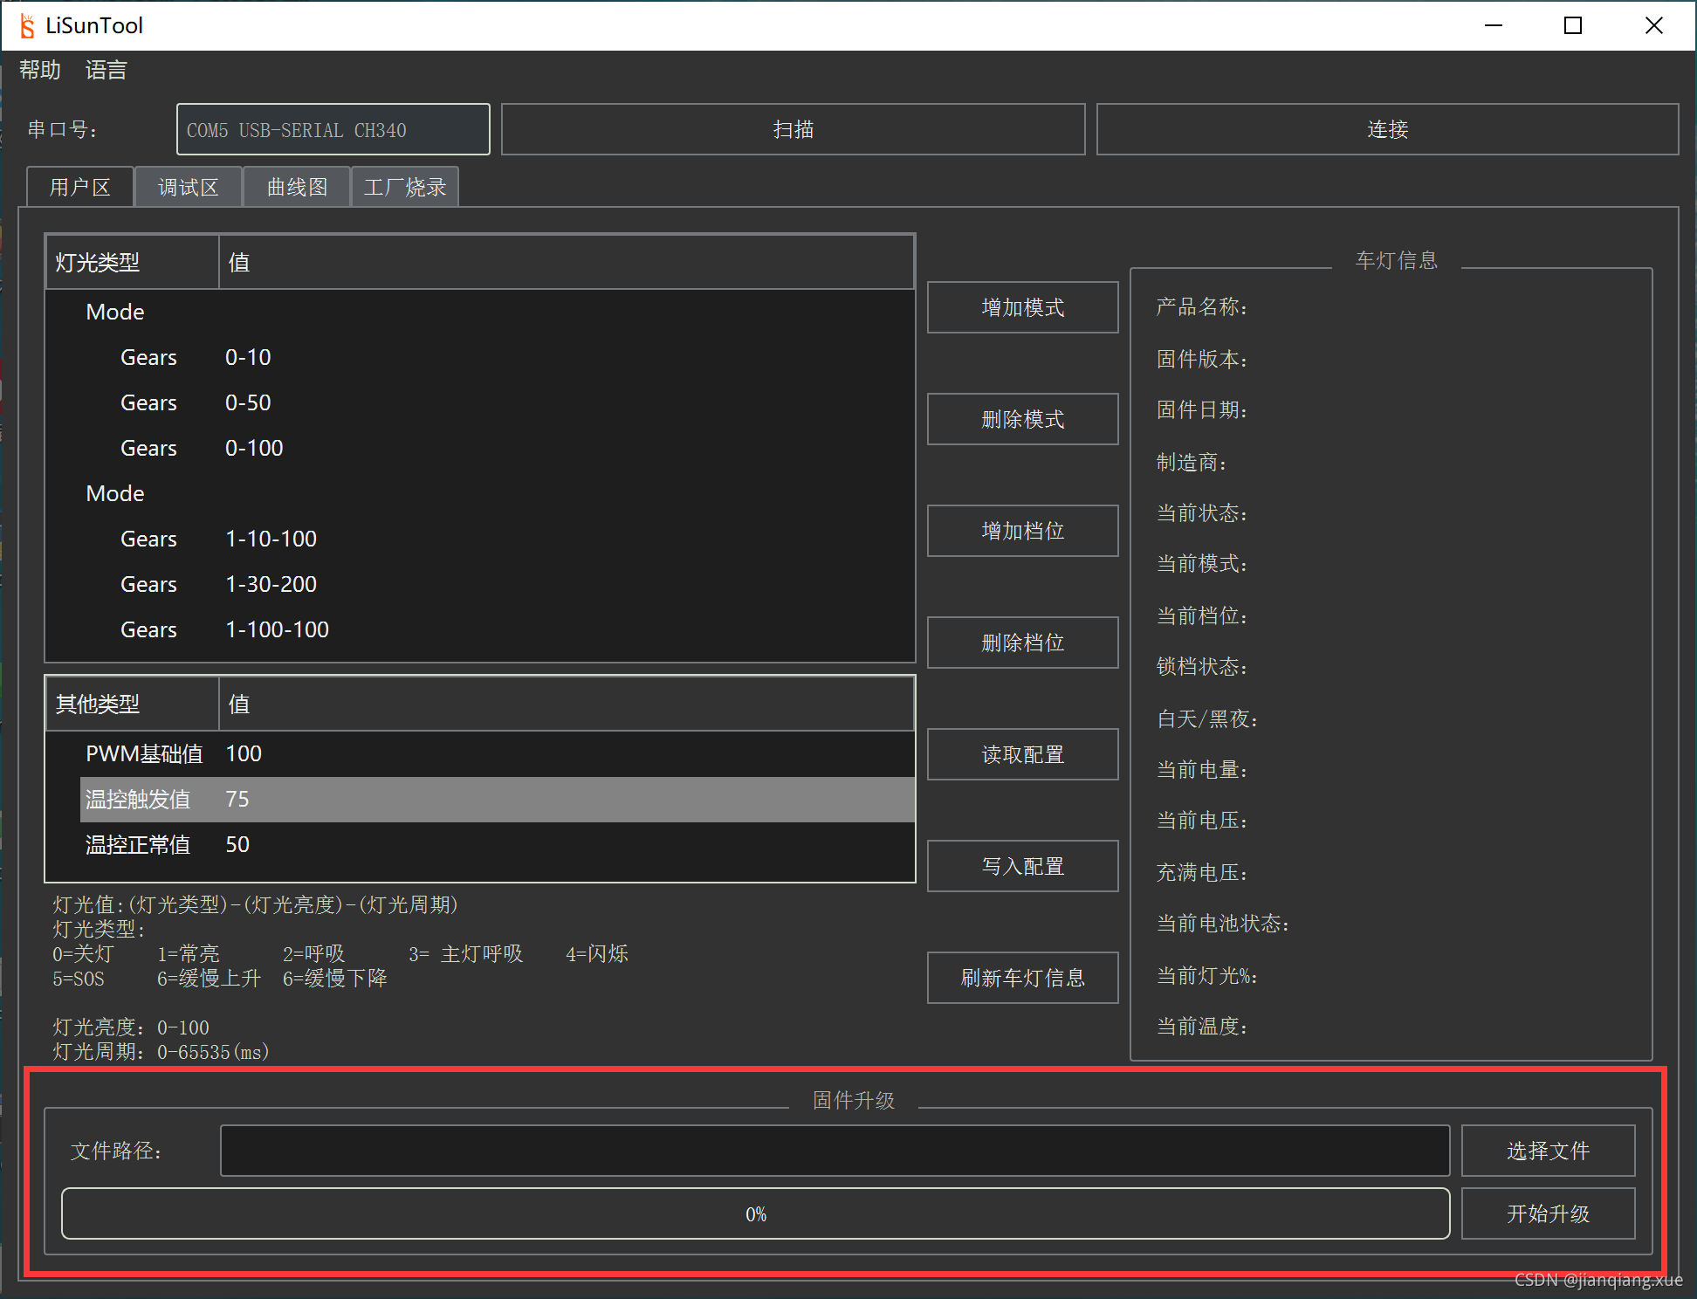The width and height of the screenshot is (1697, 1299).
Task: Select the 温控正常值 row
Action: point(498,844)
